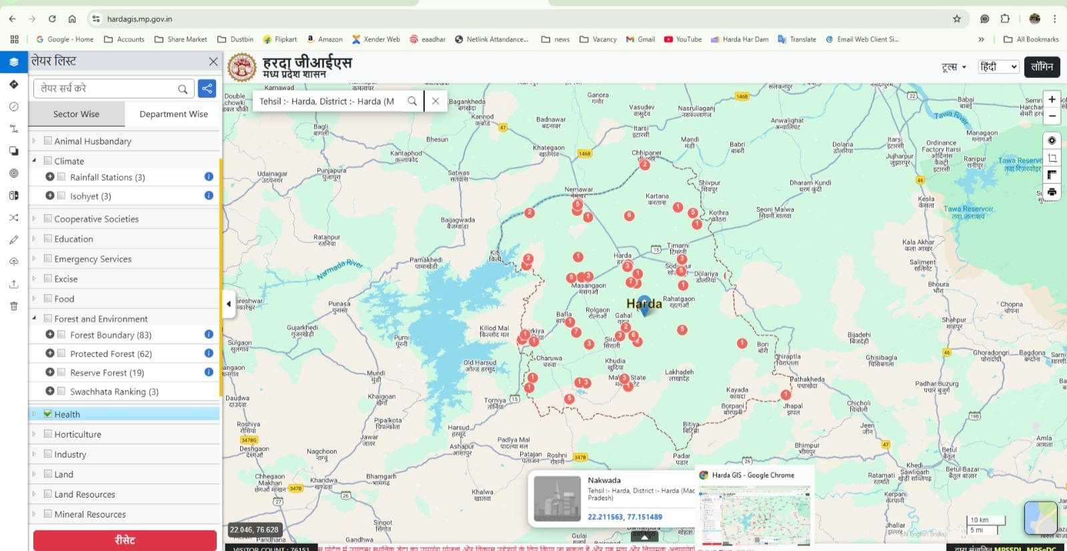Expand the Animal Husbandary tree node

(x=34, y=141)
